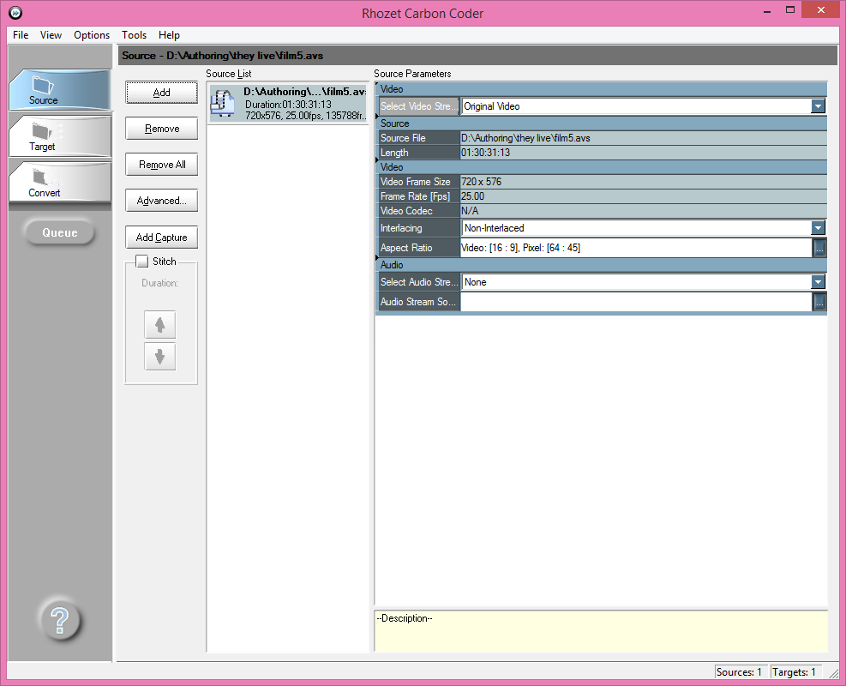Select the film5.avs file icon in Source List
This screenshot has width=846, height=686.
222,103
